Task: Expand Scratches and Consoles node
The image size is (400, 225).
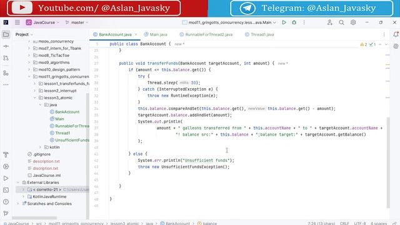Action: [18, 204]
